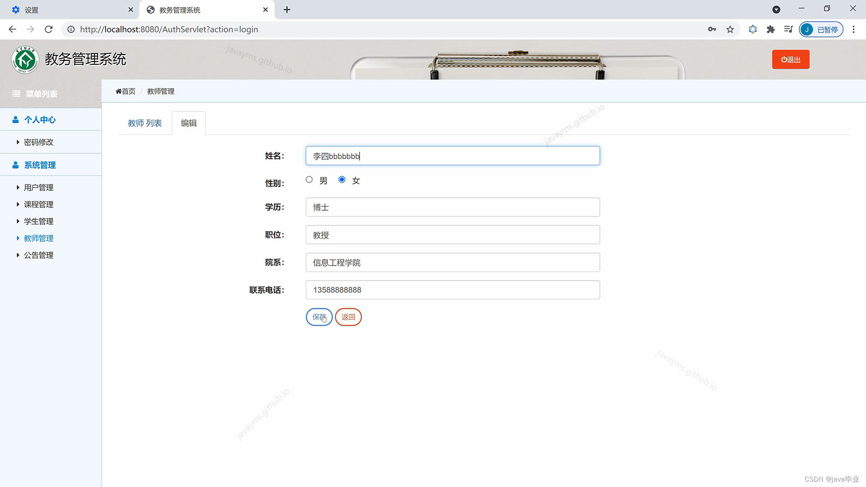Switch to the 教师 列表 tab
The image size is (866, 487).
tap(145, 123)
